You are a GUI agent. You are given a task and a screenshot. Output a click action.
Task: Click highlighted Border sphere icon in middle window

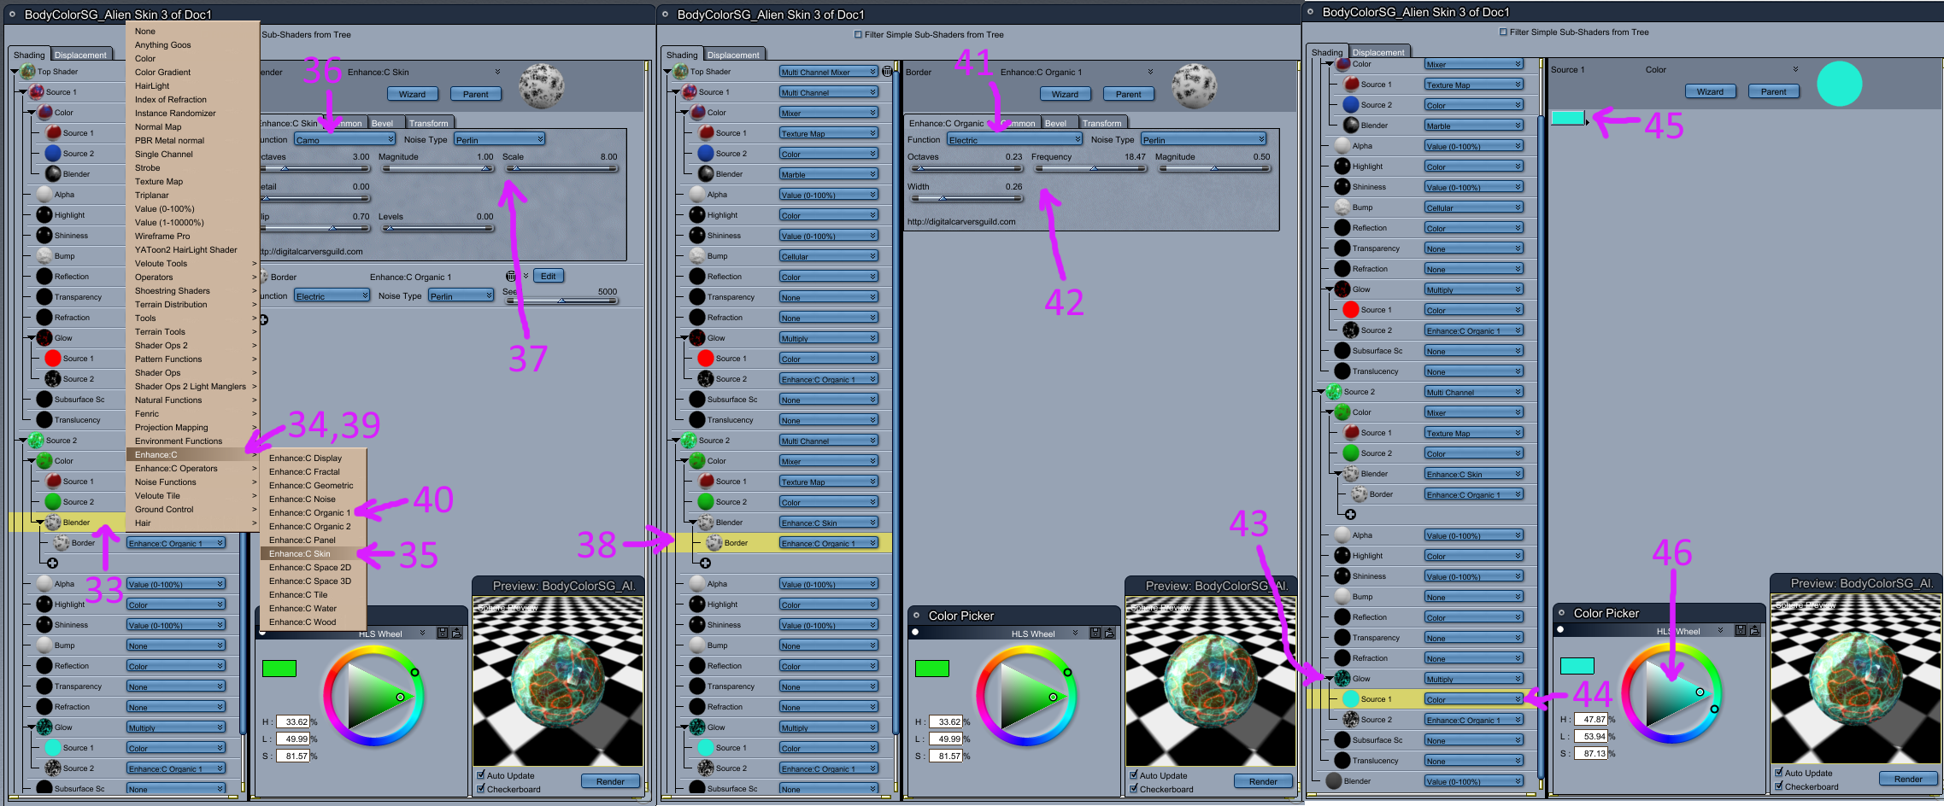point(714,542)
